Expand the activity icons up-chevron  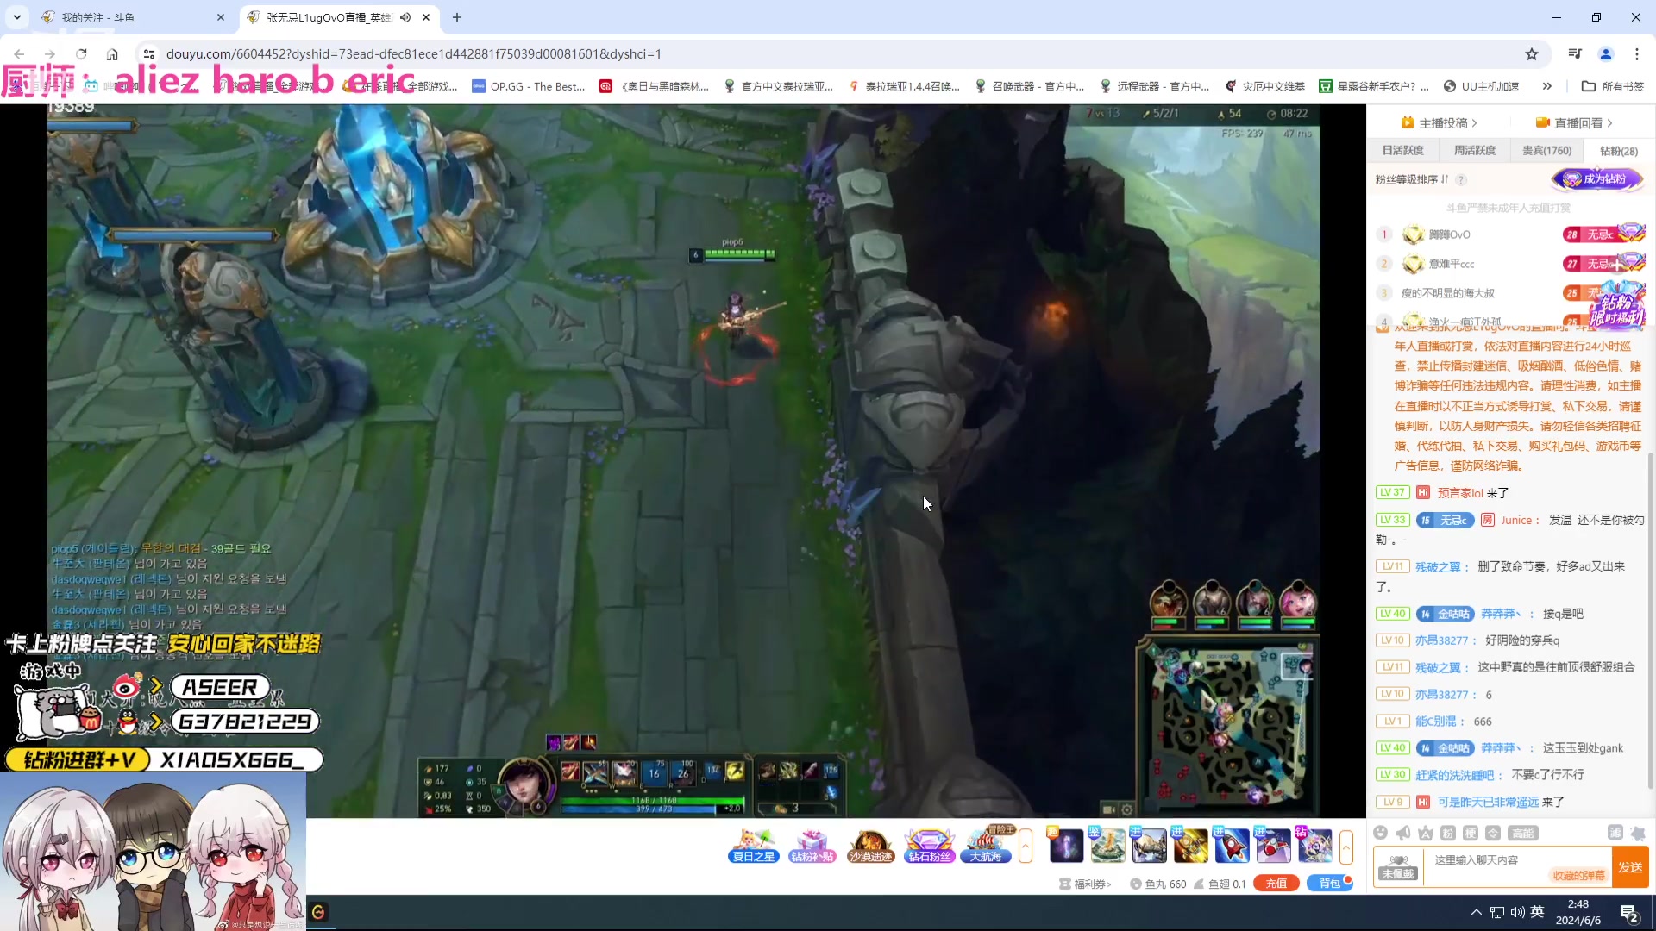1026,846
